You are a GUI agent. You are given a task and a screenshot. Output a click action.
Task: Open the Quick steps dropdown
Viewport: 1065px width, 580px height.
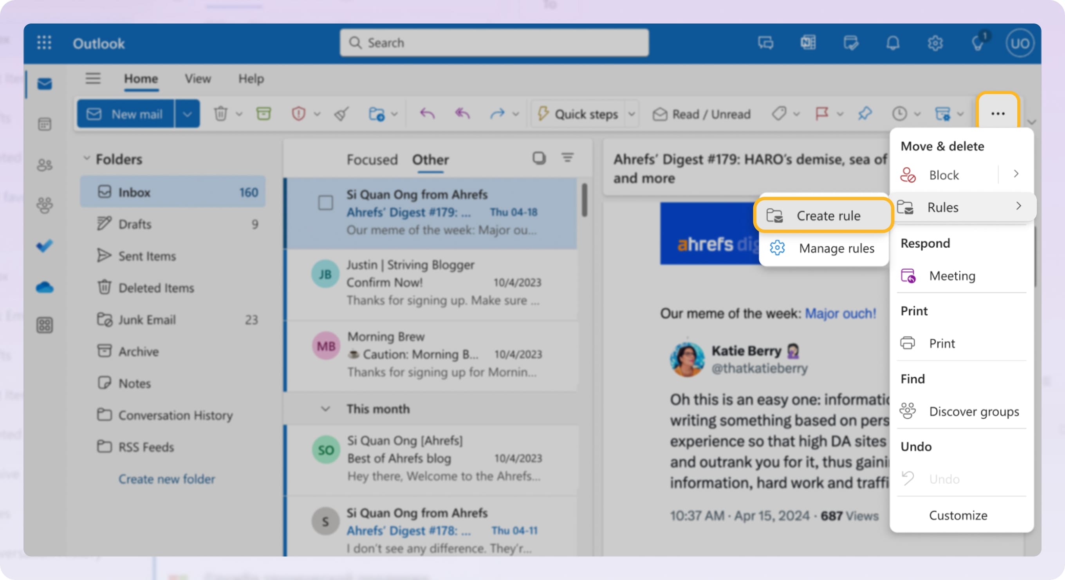632,114
